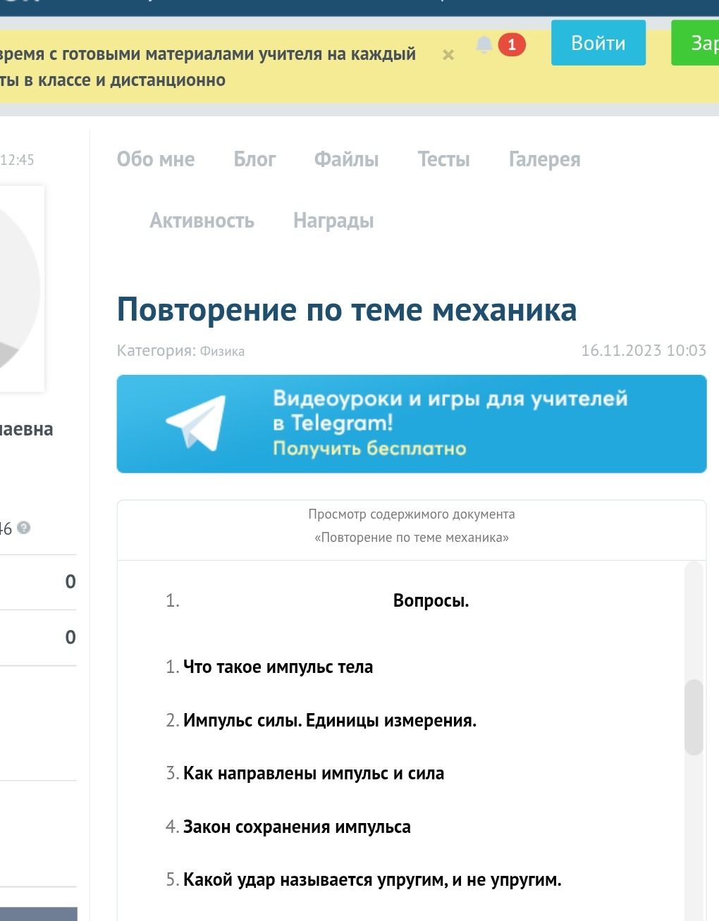
Task: Click the document scrollbar thumb
Action: pyautogui.click(x=694, y=717)
